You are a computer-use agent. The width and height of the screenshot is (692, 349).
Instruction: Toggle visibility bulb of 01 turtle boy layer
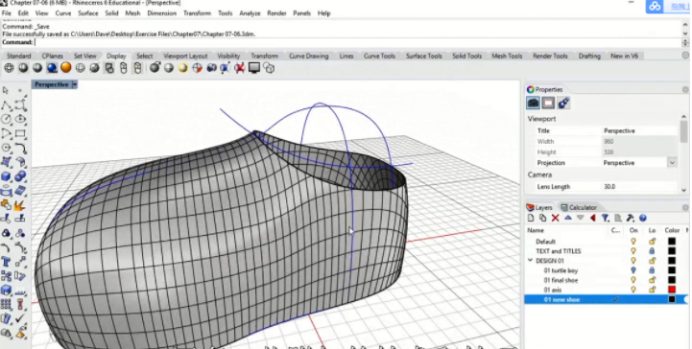[633, 270]
